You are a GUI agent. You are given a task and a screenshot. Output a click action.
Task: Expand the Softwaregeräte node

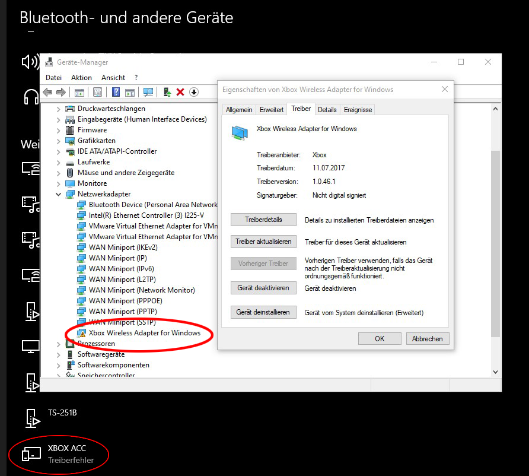click(x=58, y=355)
